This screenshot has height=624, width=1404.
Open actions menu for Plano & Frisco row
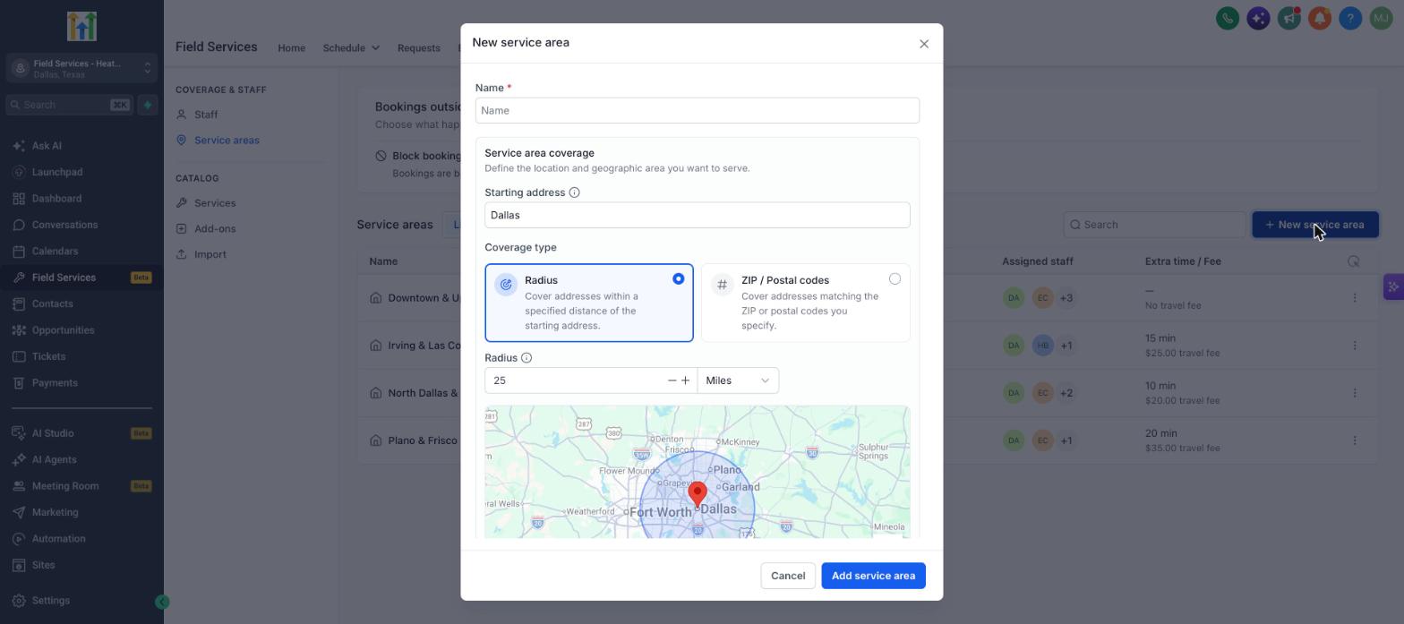point(1354,440)
